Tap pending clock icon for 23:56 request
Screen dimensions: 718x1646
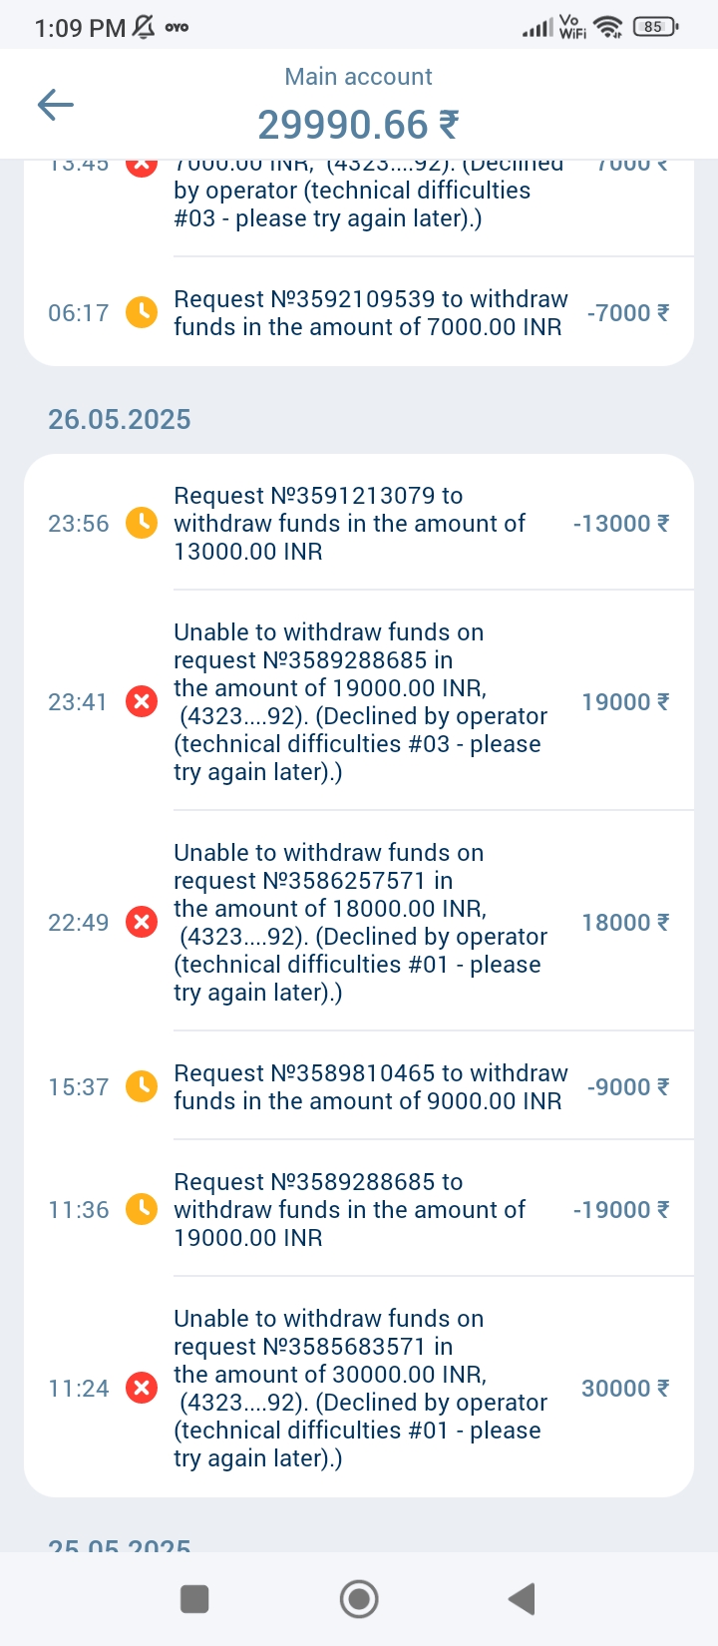142,523
